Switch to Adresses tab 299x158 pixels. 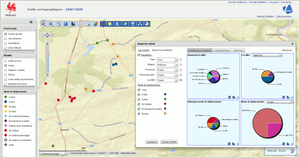point(238,50)
